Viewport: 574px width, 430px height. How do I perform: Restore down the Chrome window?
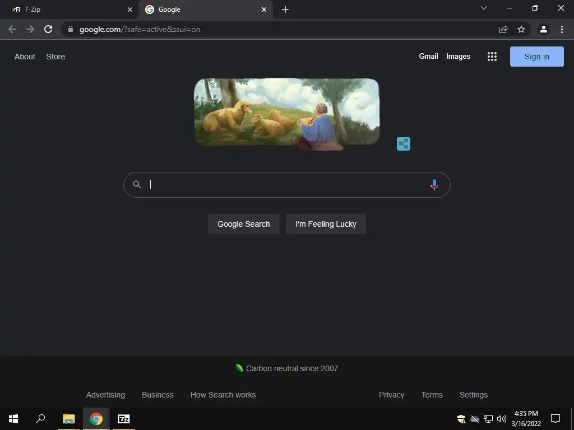(535, 8)
